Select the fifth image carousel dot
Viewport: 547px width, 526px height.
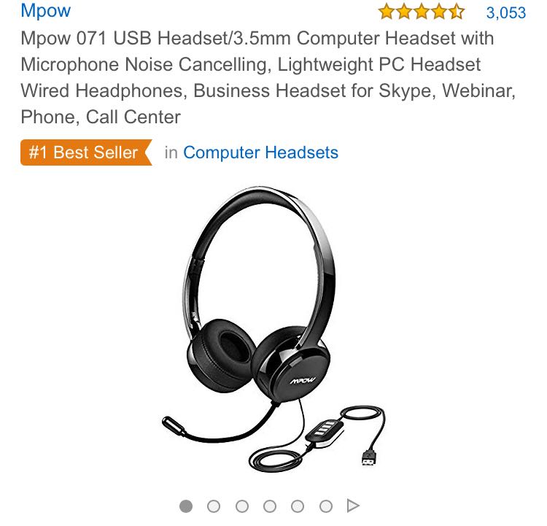click(298, 506)
